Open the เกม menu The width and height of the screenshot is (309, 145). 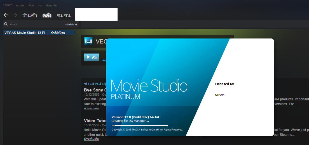[x=40, y=5]
